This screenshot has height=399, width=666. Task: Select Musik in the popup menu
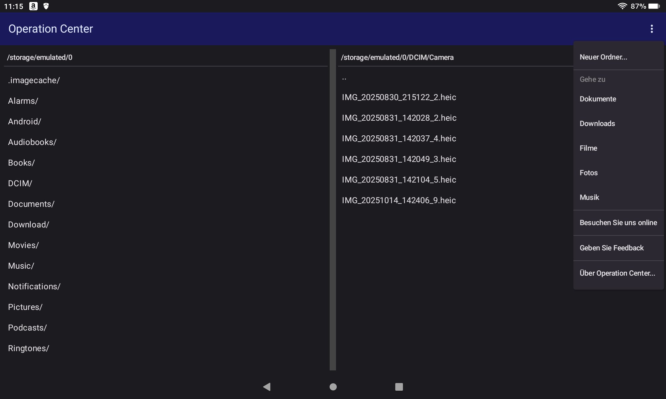589,198
